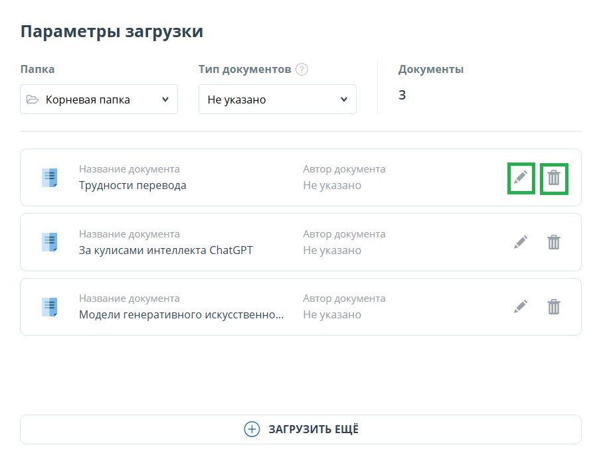605x461 pixels.
Task: Delete the 'Модели генеративного искусственно…' document
Action: 554,306
